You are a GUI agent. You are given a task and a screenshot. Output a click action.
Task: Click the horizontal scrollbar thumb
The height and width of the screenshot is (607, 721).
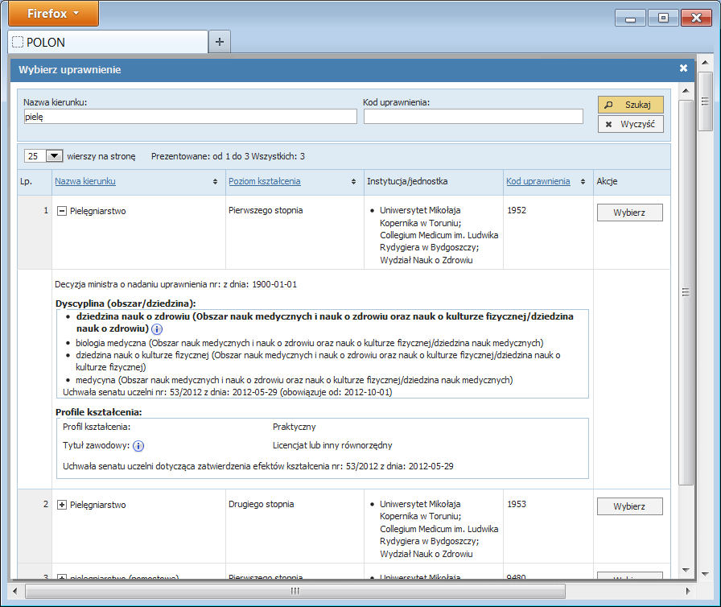coord(295,591)
